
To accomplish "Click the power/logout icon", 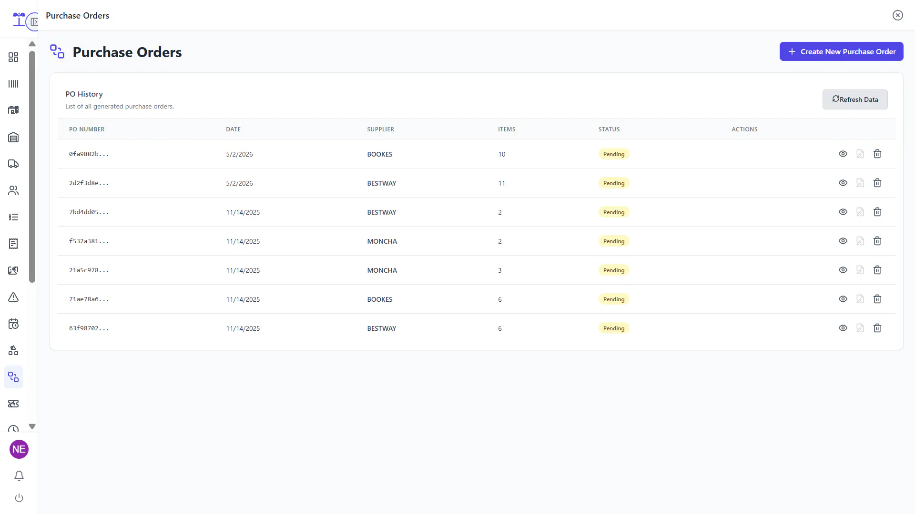I will pos(19,498).
